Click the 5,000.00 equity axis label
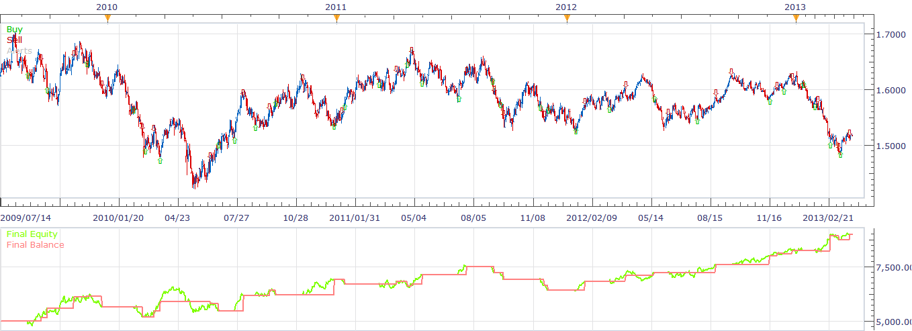The height and width of the screenshot is (331, 912). (x=894, y=324)
